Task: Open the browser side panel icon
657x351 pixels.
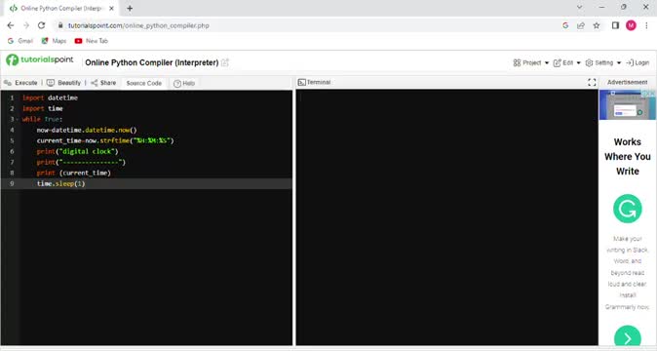Action: click(615, 25)
